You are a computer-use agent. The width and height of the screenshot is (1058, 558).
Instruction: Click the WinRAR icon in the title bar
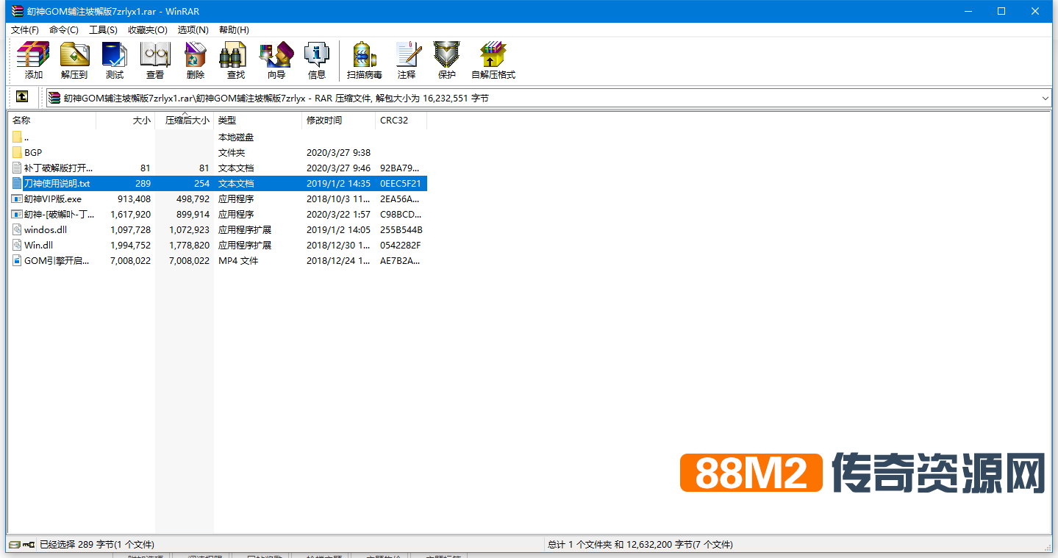18,11
